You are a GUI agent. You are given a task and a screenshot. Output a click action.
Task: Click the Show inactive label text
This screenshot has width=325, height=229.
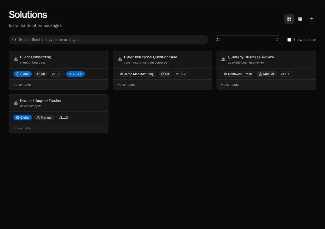pos(304,39)
